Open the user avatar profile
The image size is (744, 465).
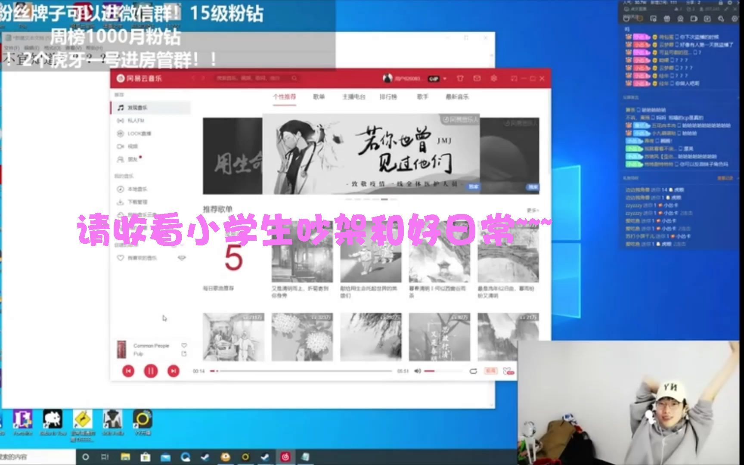[387, 78]
